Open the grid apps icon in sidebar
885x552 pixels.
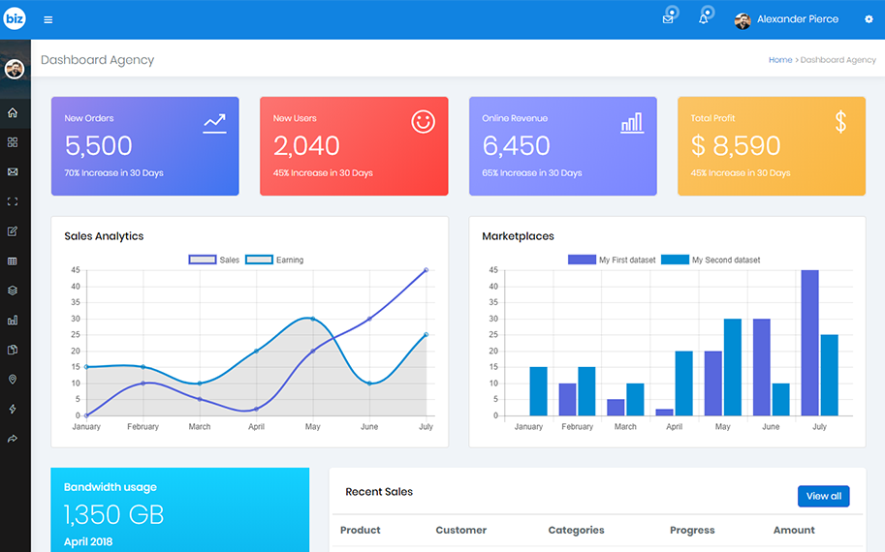tap(13, 142)
